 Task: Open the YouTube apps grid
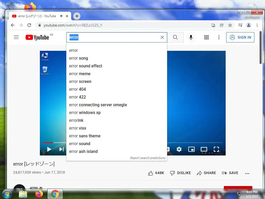point(206,37)
